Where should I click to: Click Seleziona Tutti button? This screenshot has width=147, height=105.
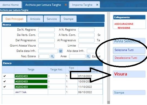[x=129, y=50]
